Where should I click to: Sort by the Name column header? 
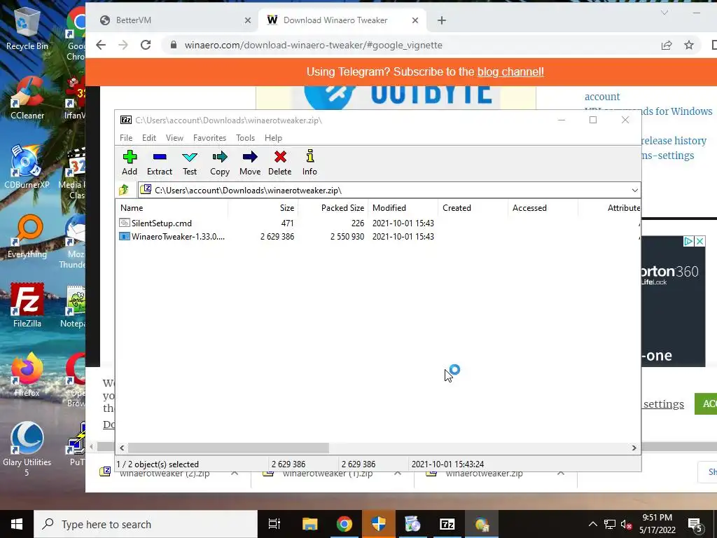(172, 207)
